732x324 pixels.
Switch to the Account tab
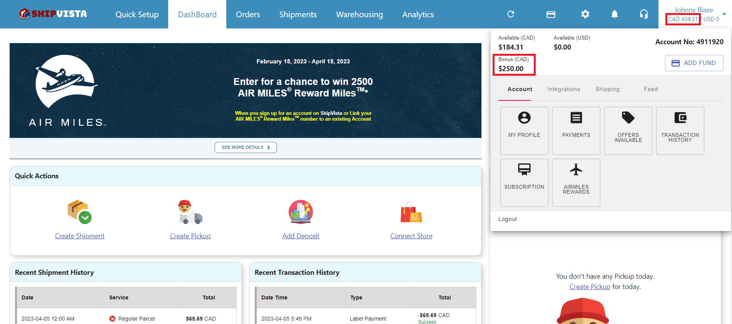(520, 89)
